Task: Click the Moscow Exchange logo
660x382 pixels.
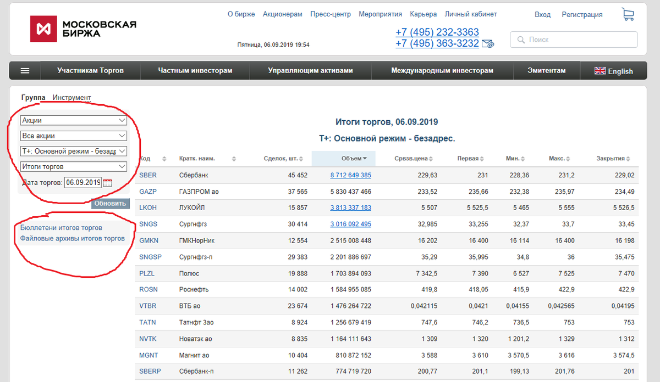Action: coord(83,29)
